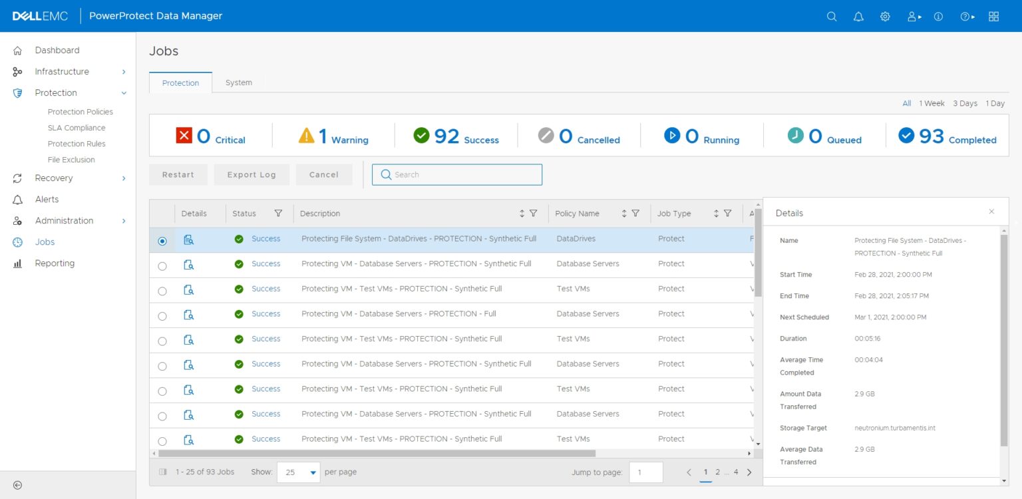
Task: Open the user account menu icon
Action: (x=913, y=16)
